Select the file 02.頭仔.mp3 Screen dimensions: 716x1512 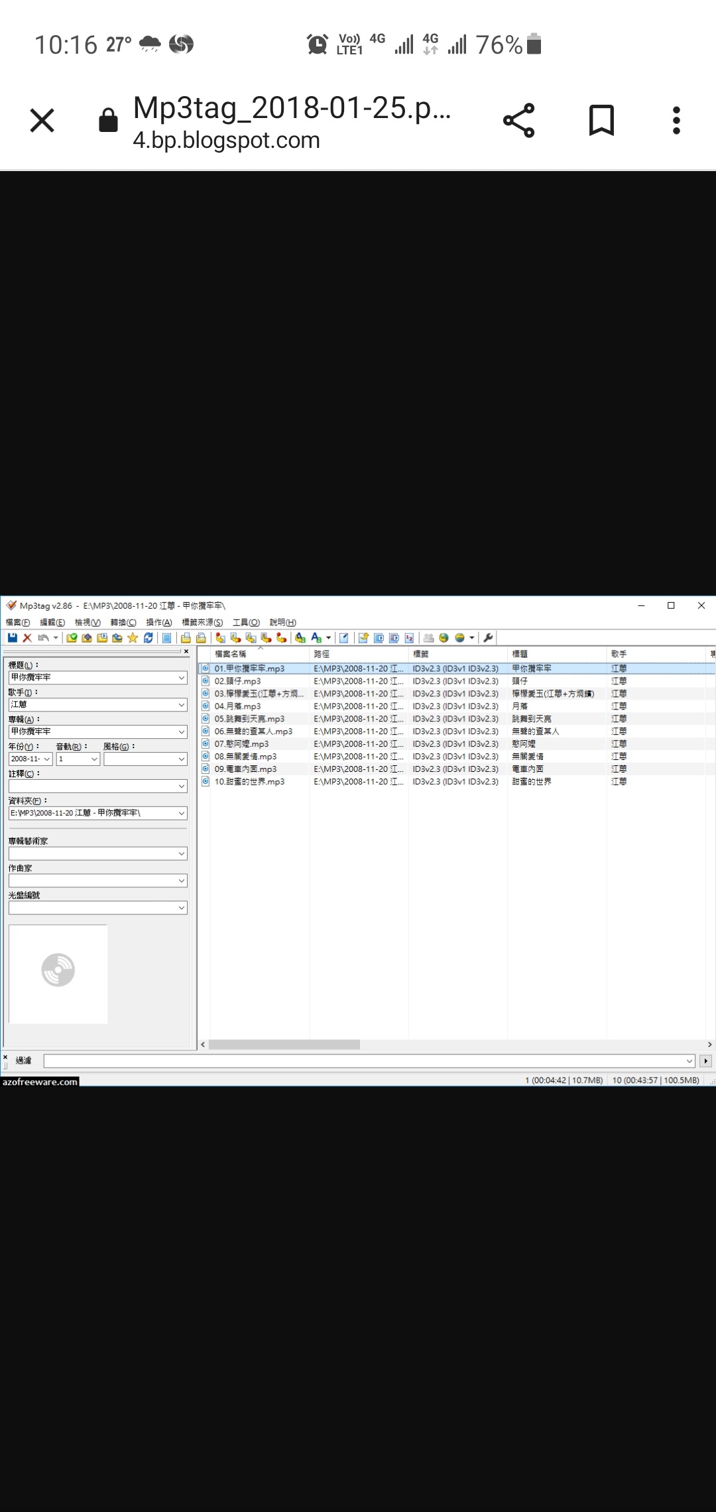click(x=237, y=681)
